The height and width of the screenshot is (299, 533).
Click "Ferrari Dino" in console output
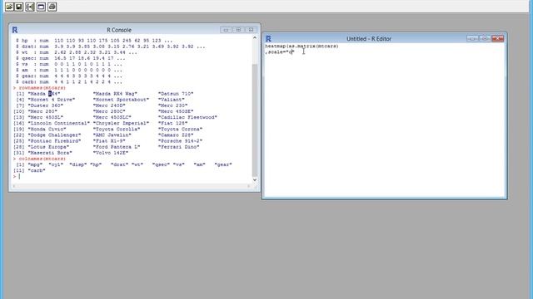coord(179,147)
